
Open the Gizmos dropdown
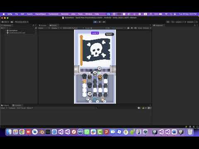coord(147,28)
